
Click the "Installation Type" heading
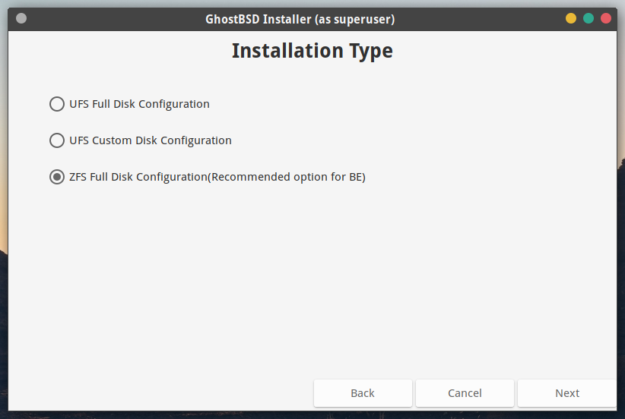(x=312, y=51)
